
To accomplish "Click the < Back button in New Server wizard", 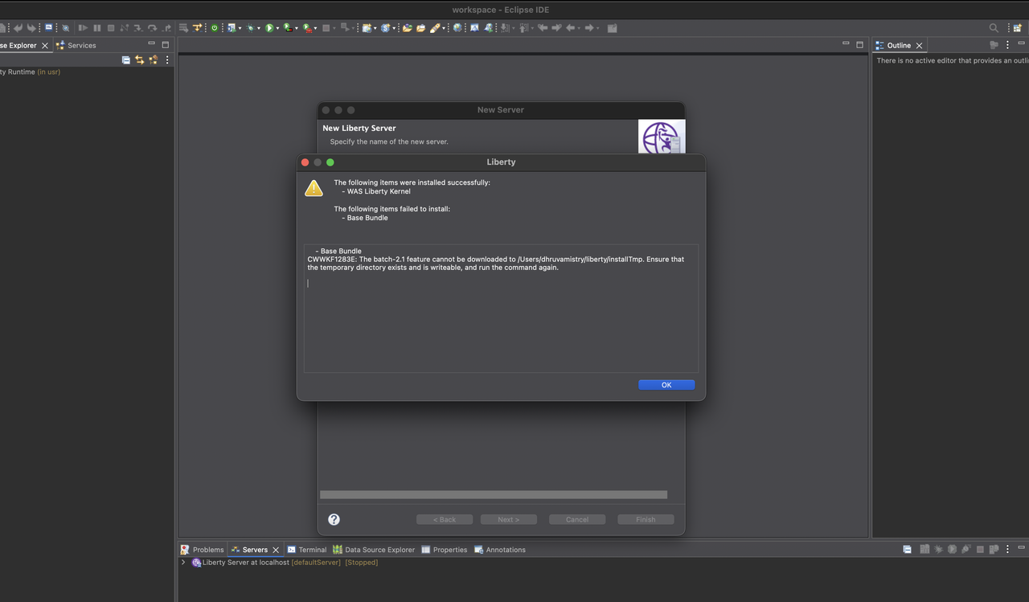I will [445, 519].
